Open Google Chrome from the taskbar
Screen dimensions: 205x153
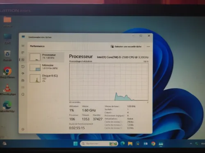(x=153, y=144)
